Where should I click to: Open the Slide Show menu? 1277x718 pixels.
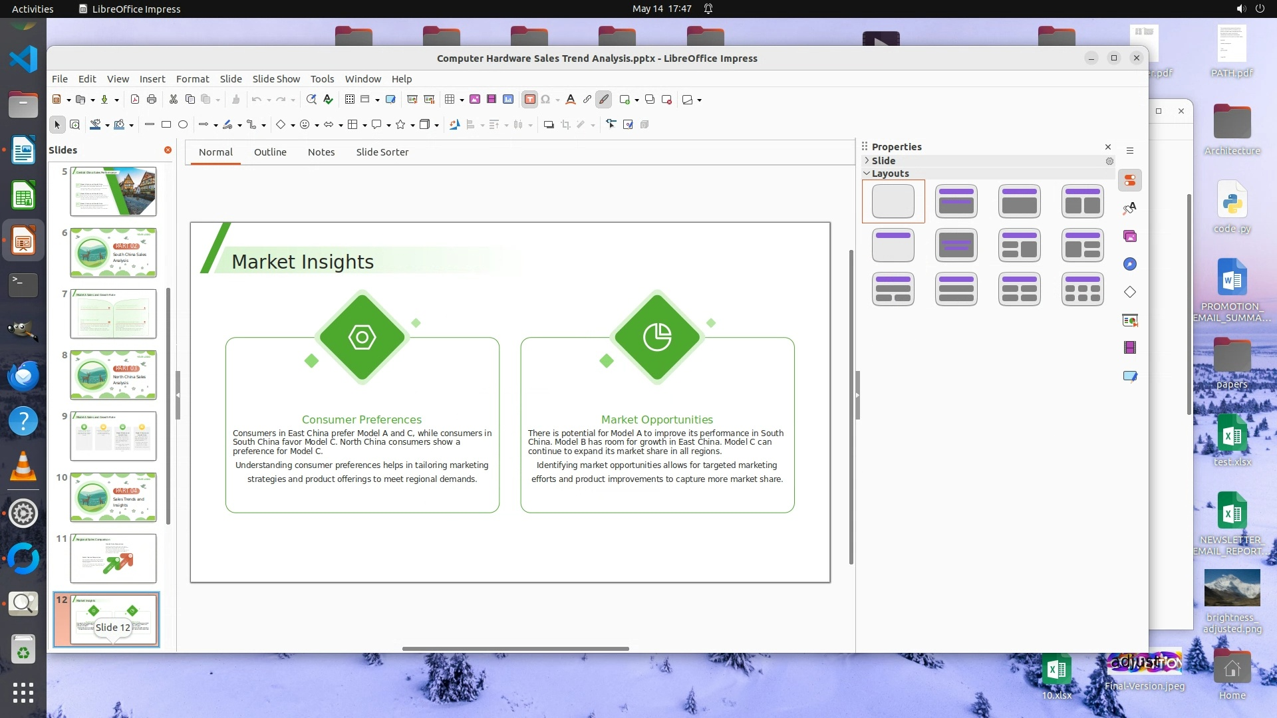[276, 78]
